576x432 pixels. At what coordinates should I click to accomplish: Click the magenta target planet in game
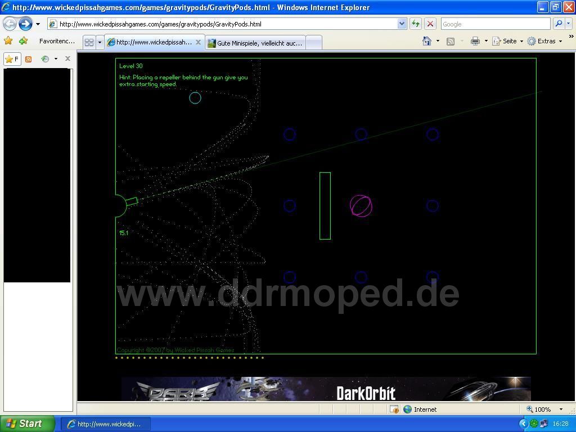[x=361, y=206]
